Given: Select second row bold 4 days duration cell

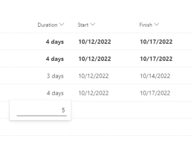Looking at the screenshot, I should coord(55,59).
